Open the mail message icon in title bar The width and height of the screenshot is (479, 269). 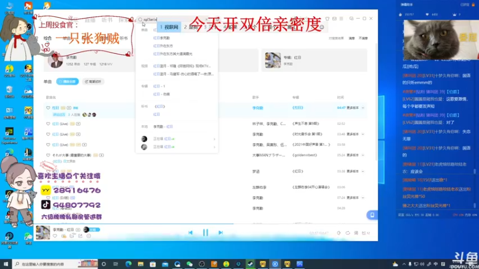(334, 19)
